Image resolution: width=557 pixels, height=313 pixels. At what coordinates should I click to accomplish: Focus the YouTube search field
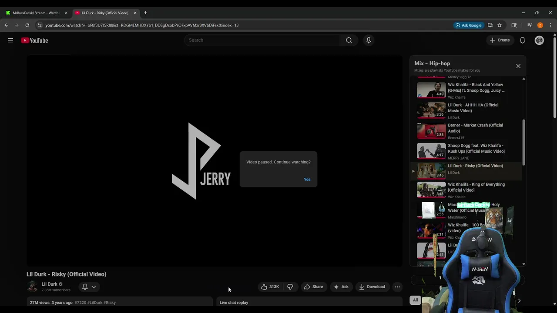click(262, 40)
